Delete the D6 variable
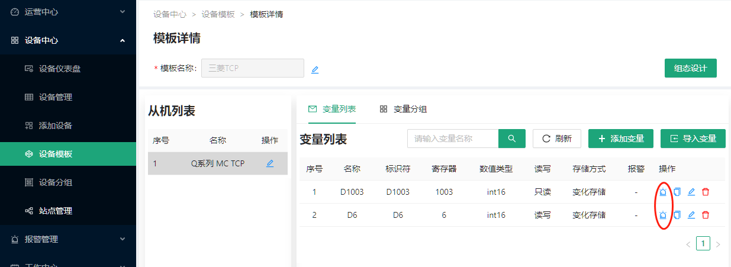 (x=706, y=215)
